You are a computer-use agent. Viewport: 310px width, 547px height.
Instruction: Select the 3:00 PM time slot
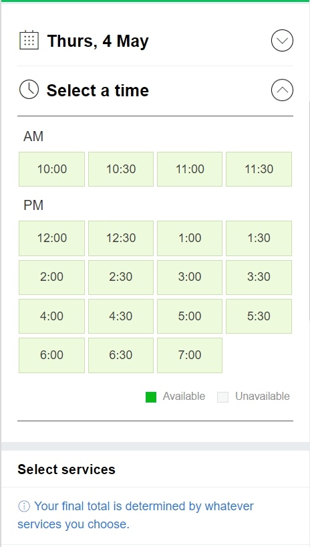pyautogui.click(x=190, y=278)
